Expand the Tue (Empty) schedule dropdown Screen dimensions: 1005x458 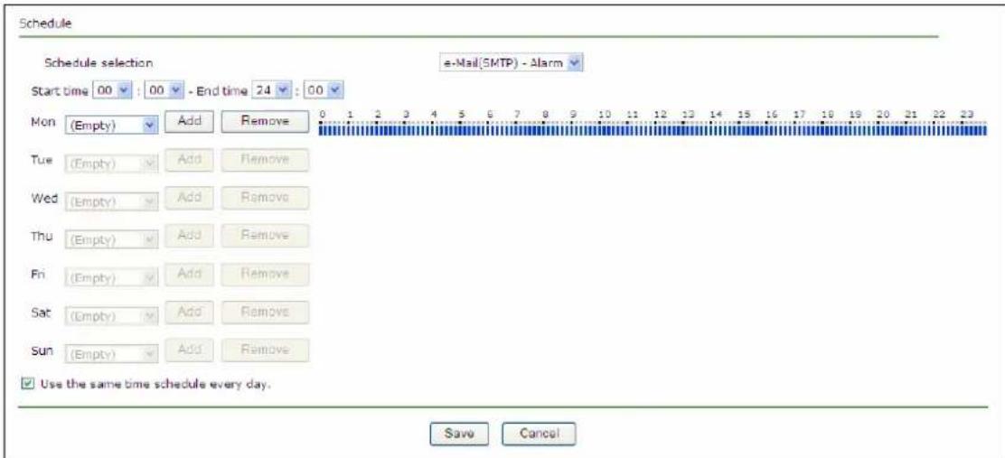(110, 164)
